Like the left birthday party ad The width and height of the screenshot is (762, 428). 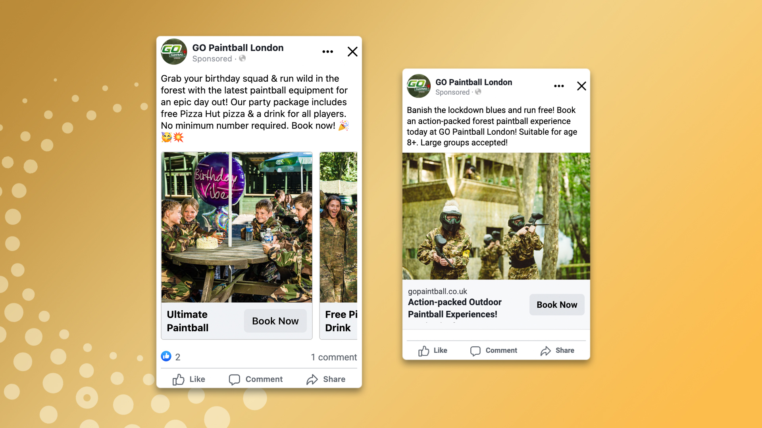[189, 379]
